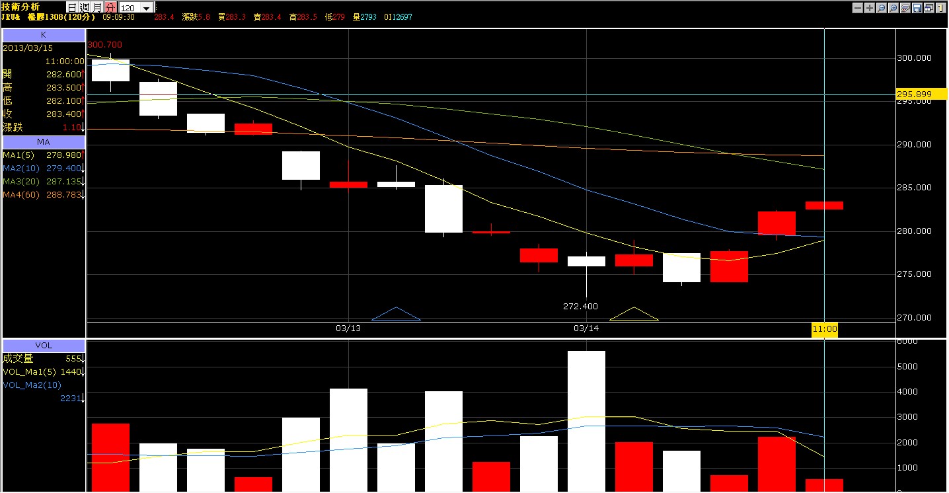The height and width of the screenshot is (493, 949).
Task: Click the 09:09:30 time in quote bar
Action: pyautogui.click(x=119, y=17)
